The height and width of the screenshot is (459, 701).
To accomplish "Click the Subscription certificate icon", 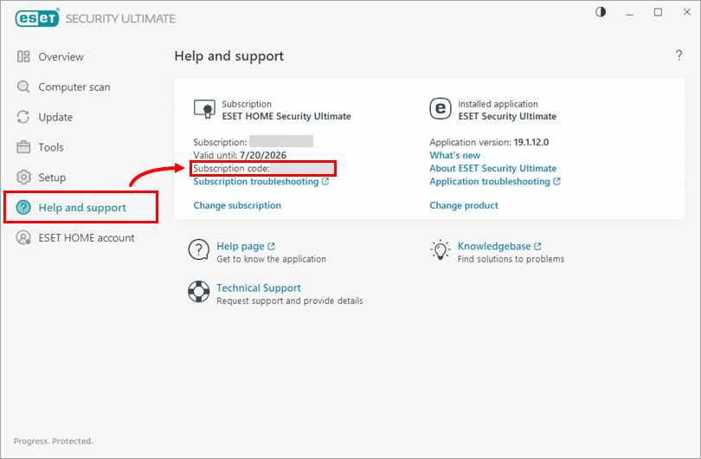I will coord(204,110).
